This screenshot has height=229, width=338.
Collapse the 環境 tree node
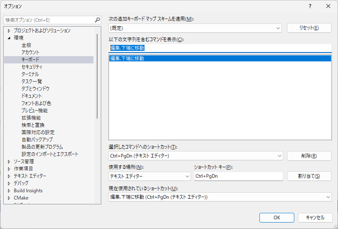tap(9, 38)
